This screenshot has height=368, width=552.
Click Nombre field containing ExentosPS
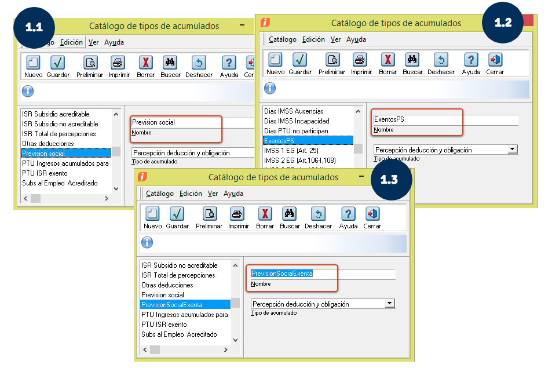(445, 119)
